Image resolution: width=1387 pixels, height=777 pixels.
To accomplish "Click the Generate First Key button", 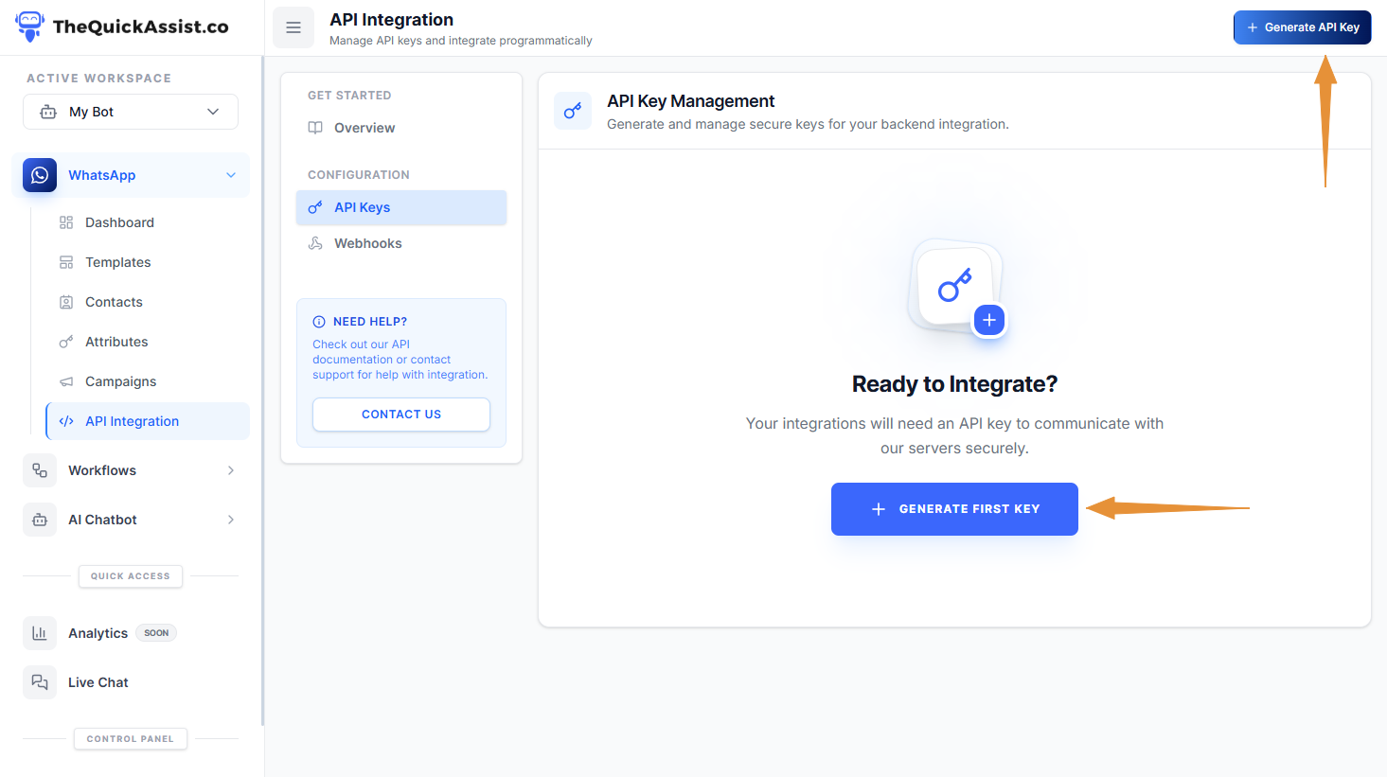I will pos(953,508).
